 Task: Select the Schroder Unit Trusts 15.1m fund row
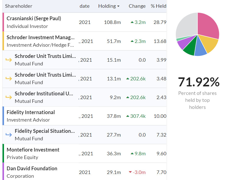84,60
